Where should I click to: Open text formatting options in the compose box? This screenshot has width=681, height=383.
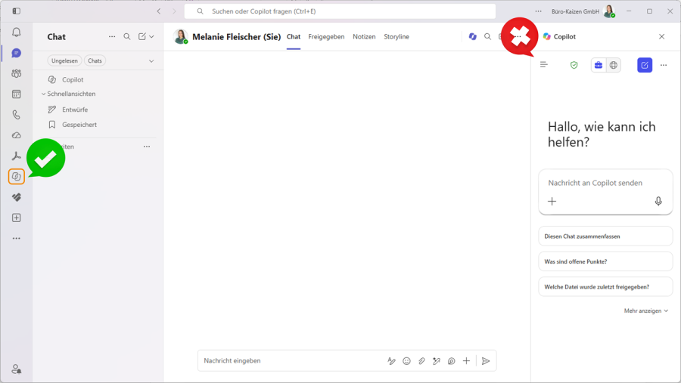click(391, 361)
